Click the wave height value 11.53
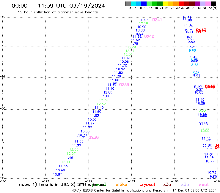 [x=95, y=116]
